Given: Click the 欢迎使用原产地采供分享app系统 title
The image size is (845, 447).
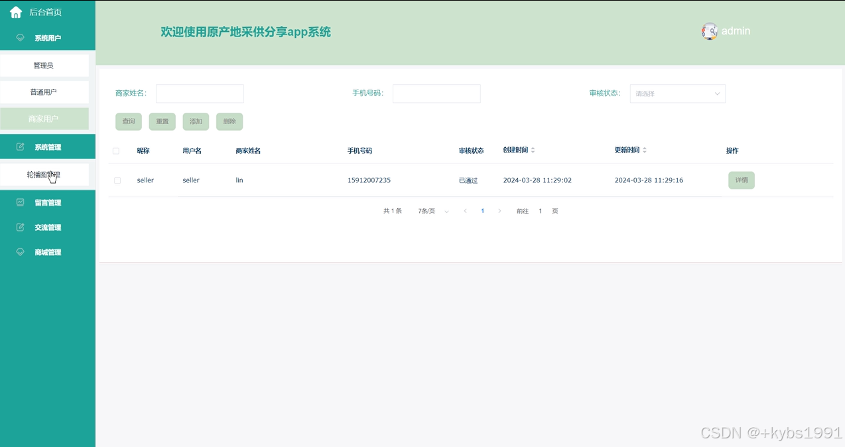Looking at the screenshot, I should tap(245, 32).
